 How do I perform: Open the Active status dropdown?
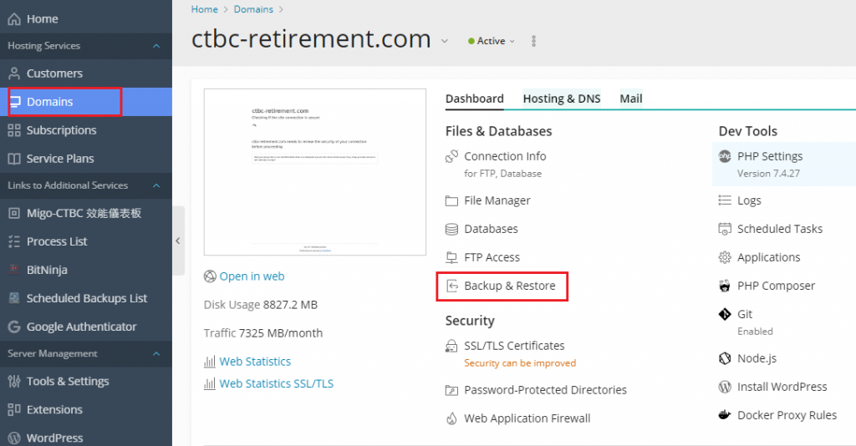492,41
